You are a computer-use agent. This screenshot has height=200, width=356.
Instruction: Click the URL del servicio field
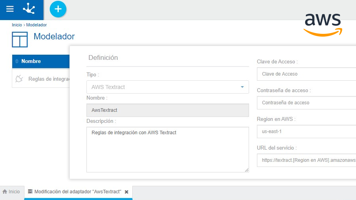point(307,160)
